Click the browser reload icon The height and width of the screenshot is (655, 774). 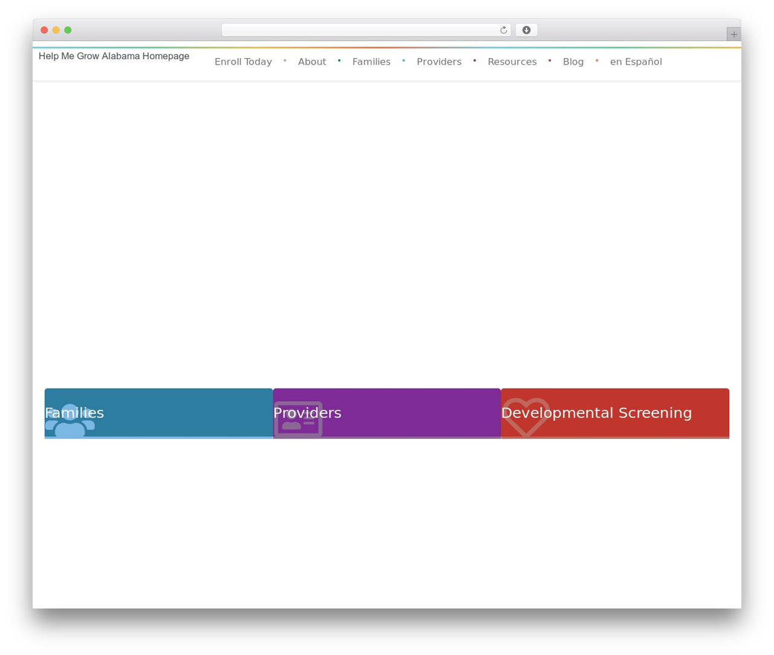pyautogui.click(x=503, y=30)
